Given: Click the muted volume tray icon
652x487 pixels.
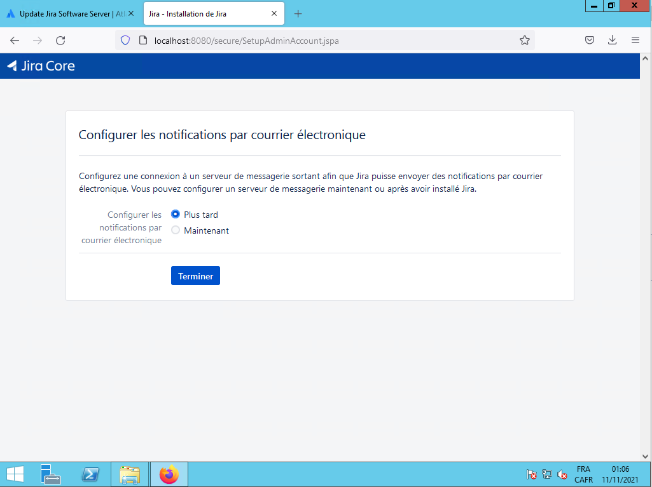Looking at the screenshot, I should [x=562, y=475].
